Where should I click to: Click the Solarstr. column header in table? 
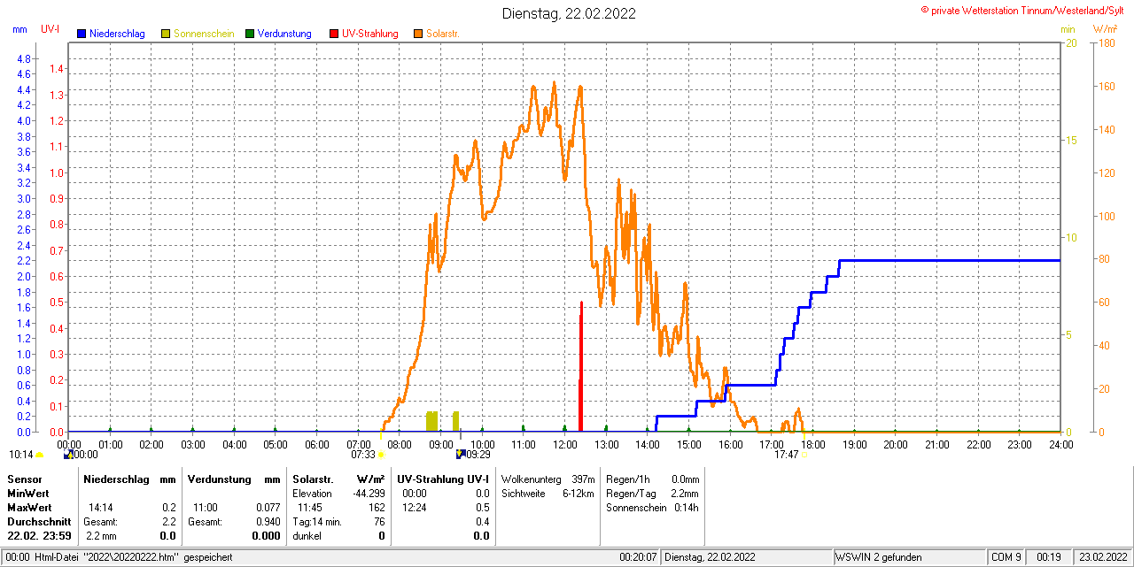pos(315,479)
